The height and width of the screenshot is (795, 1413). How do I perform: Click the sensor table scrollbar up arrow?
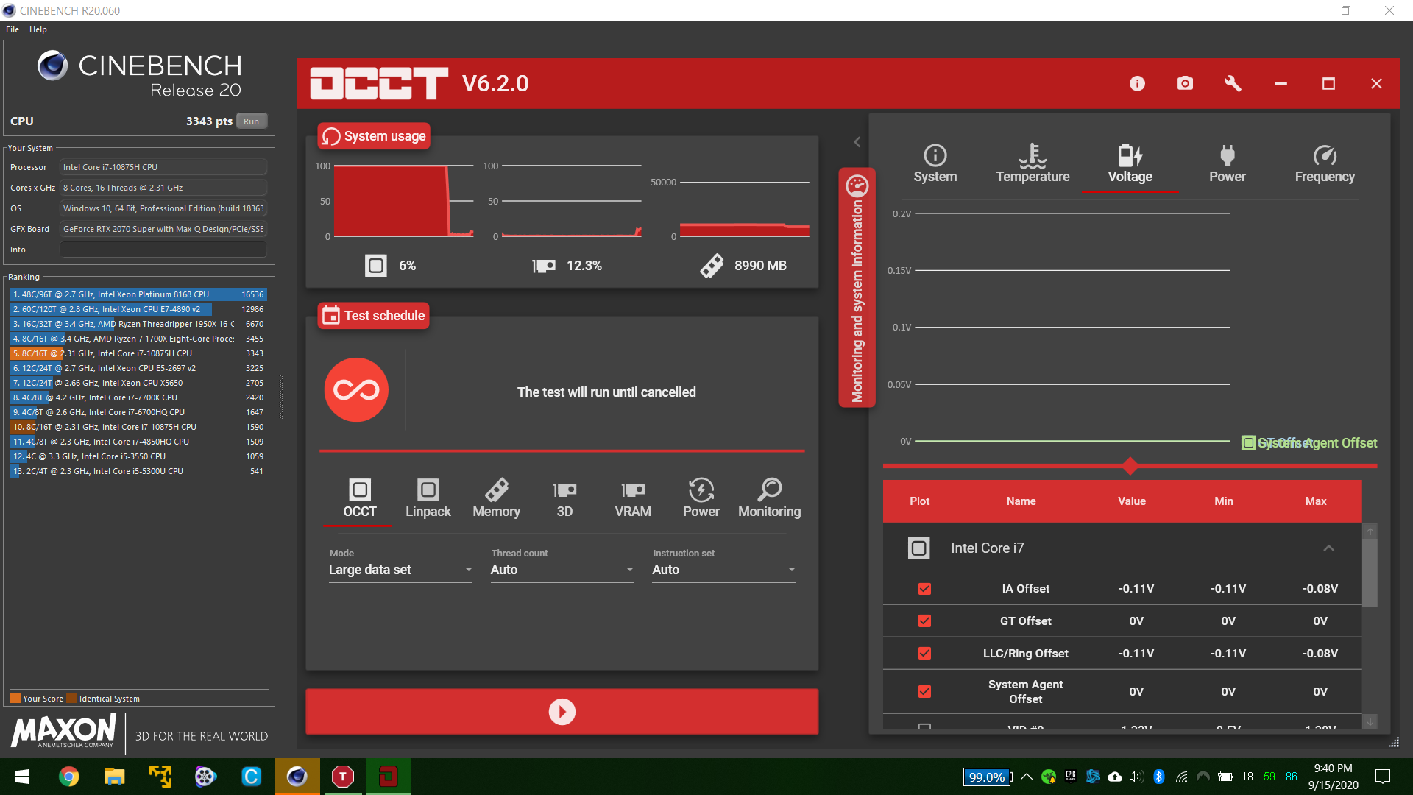coord(1370,531)
